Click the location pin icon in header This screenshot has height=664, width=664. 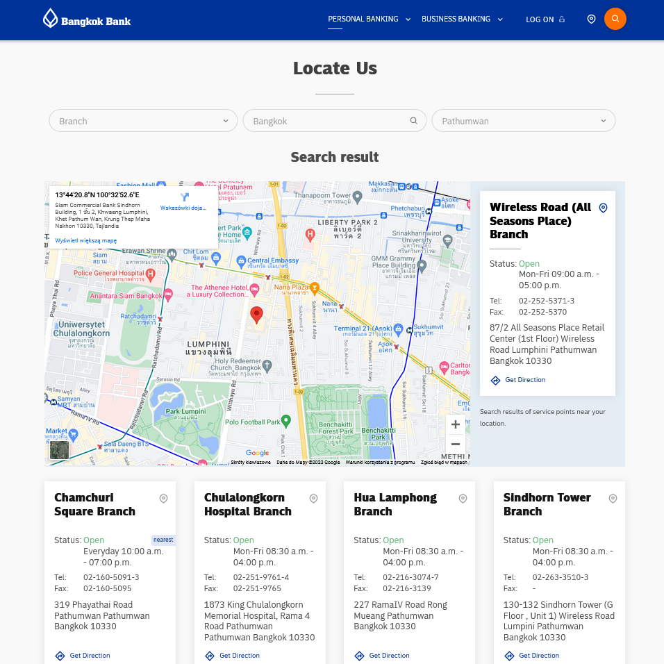591,19
